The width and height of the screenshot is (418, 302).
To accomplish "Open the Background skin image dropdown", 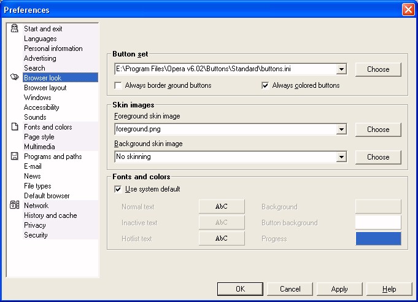I will (341, 157).
